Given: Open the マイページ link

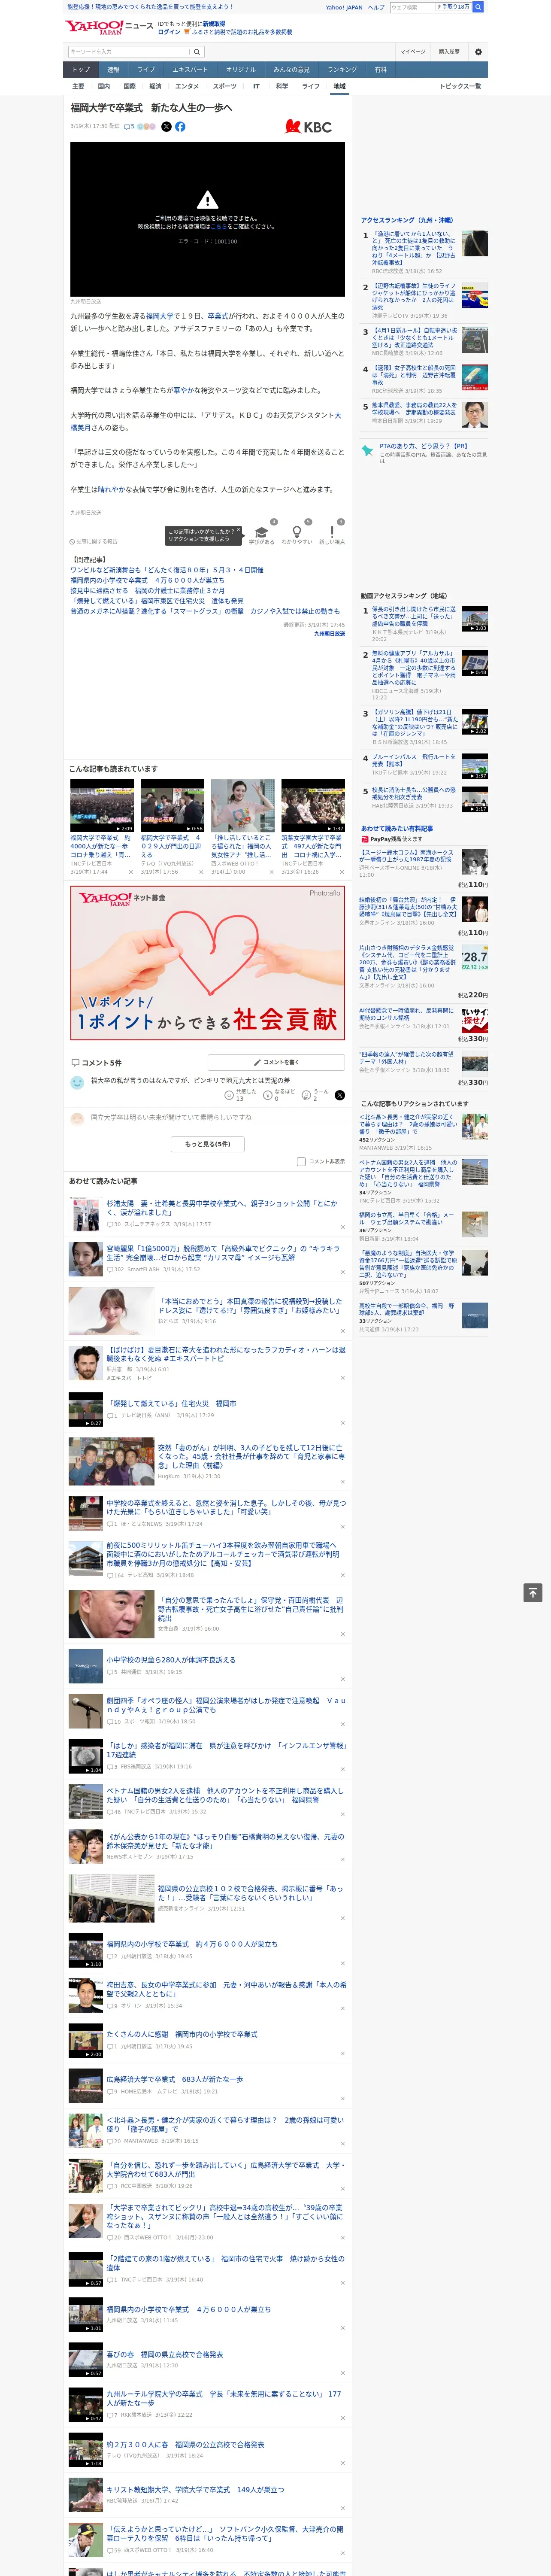Looking at the screenshot, I should click(x=412, y=52).
